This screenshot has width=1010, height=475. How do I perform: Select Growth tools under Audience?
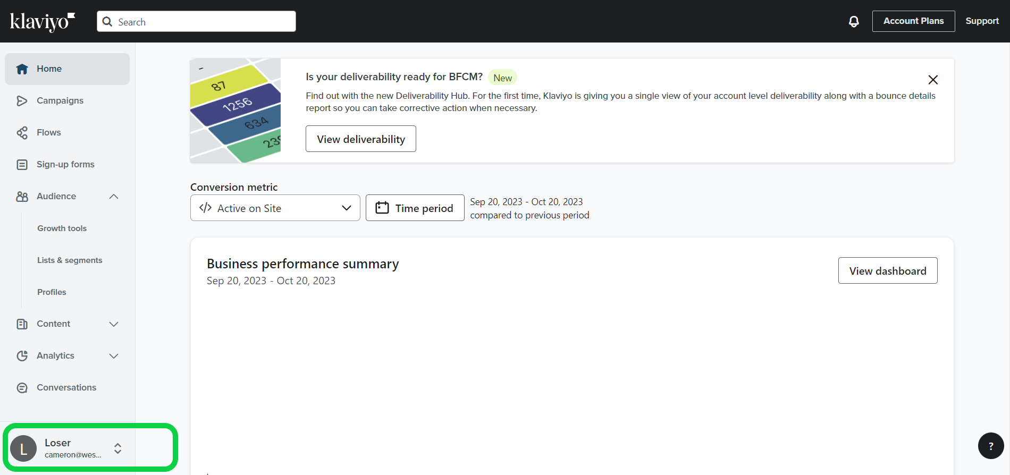pyautogui.click(x=62, y=228)
